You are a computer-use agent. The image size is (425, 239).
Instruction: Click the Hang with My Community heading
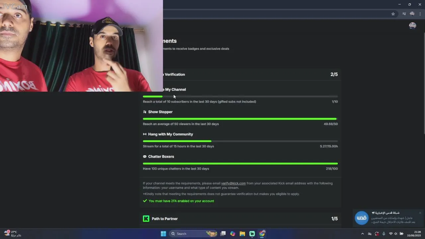point(171,134)
